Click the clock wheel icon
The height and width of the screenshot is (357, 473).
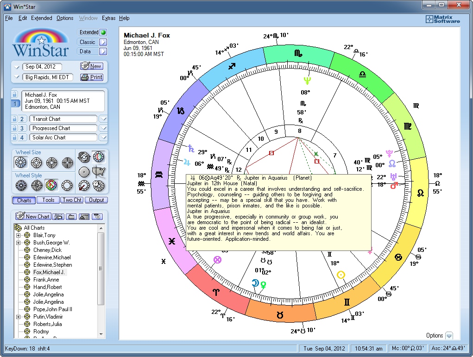98,186
